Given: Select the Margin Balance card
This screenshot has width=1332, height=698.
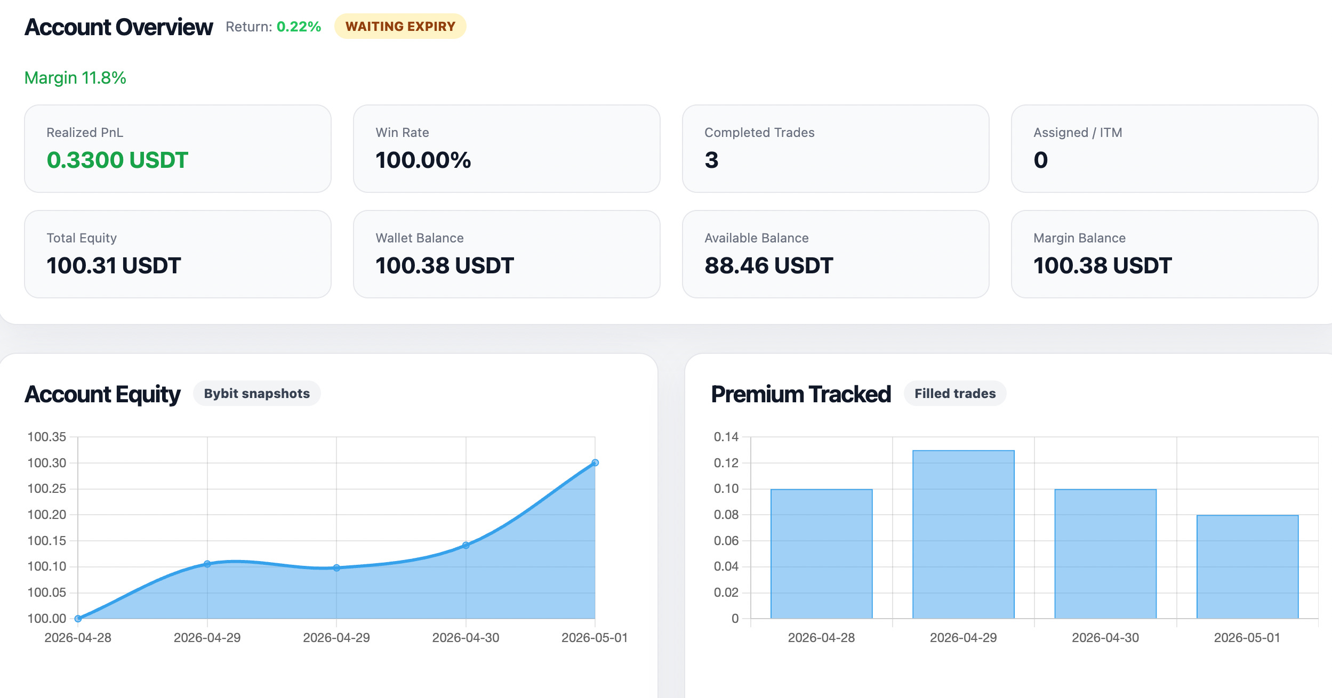Looking at the screenshot, I should coord(1165,254).
